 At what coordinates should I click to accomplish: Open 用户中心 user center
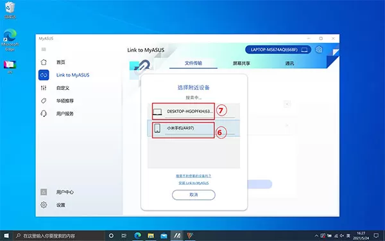(x=65, y=192)
